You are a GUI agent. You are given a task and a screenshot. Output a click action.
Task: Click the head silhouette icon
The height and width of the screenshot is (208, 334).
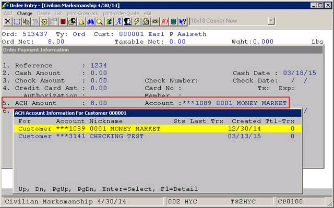point(127,21)
